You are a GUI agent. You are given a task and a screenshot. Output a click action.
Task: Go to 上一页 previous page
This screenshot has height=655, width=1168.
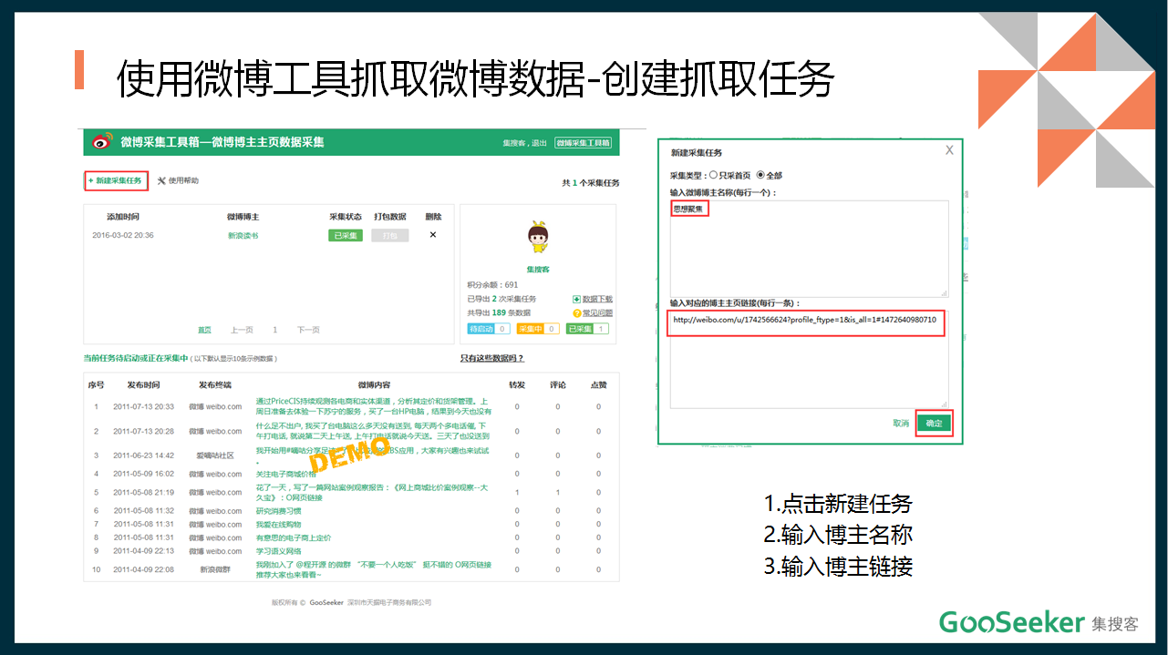click(242, 330)
